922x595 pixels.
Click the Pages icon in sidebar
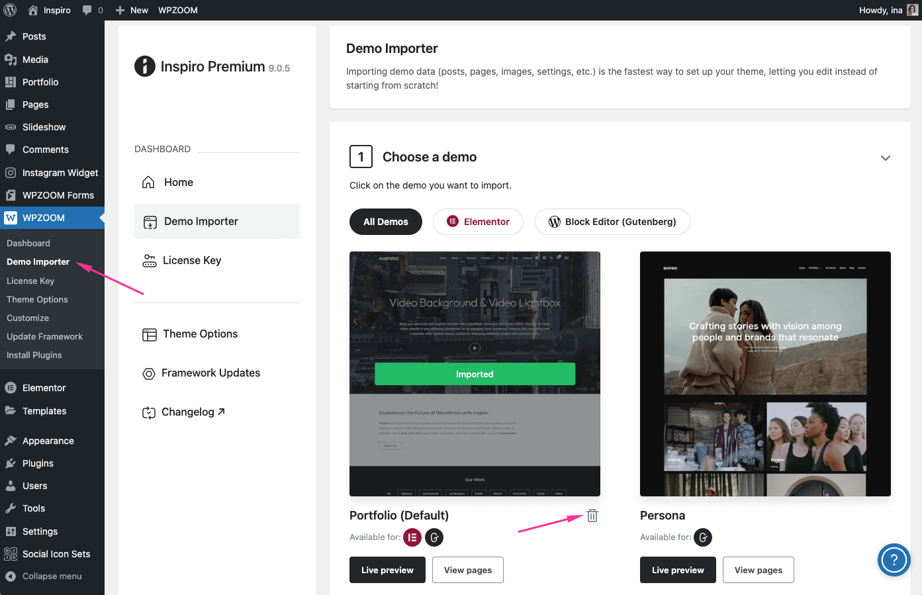coord(11,105)
